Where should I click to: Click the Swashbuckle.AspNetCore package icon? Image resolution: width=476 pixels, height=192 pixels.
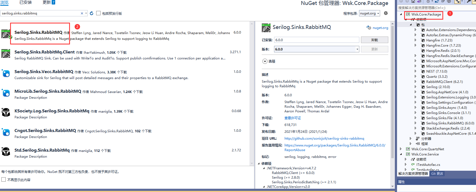pos(423,133)
